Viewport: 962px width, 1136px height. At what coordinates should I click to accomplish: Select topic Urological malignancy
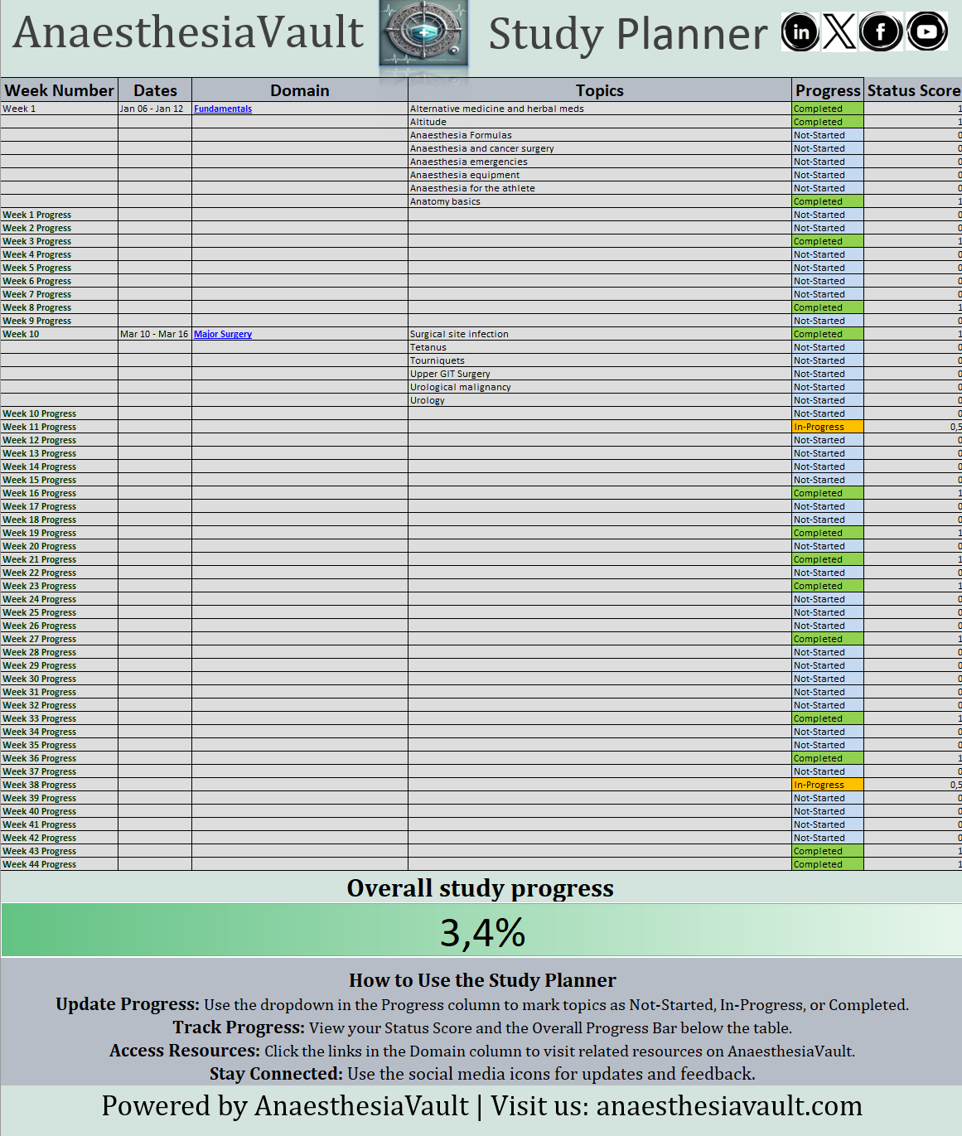(600, 387)
